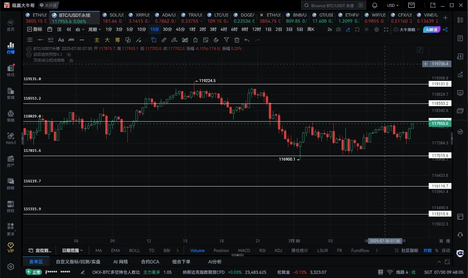Open the AI 网格 tab

click(x=121, y=262)
